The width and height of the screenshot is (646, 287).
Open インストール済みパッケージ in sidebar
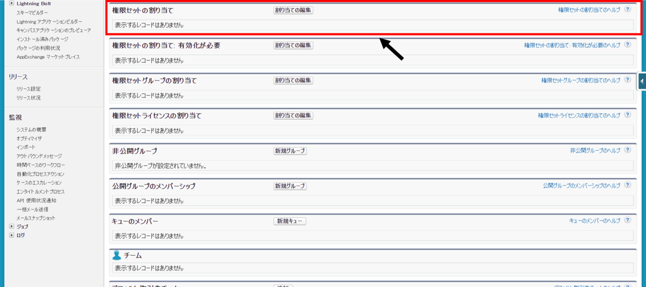pos(42,39)
